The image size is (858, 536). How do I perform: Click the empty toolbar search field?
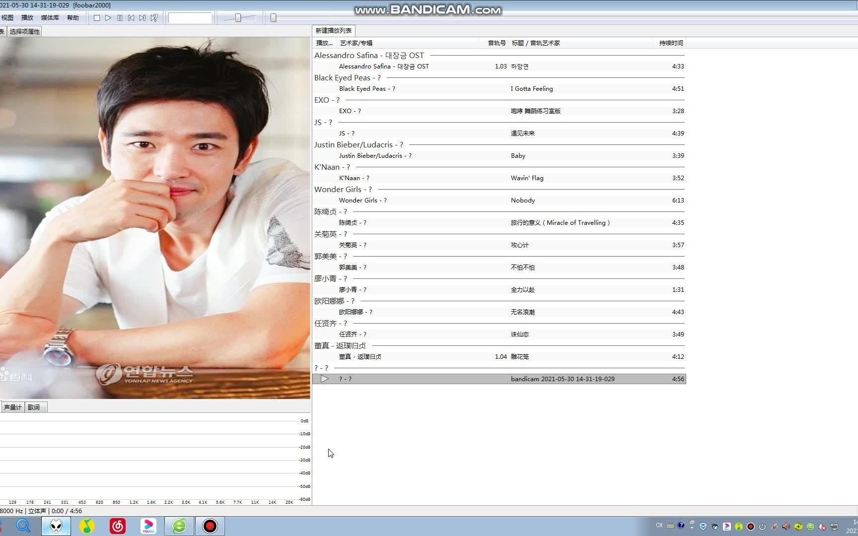point(190,18)
